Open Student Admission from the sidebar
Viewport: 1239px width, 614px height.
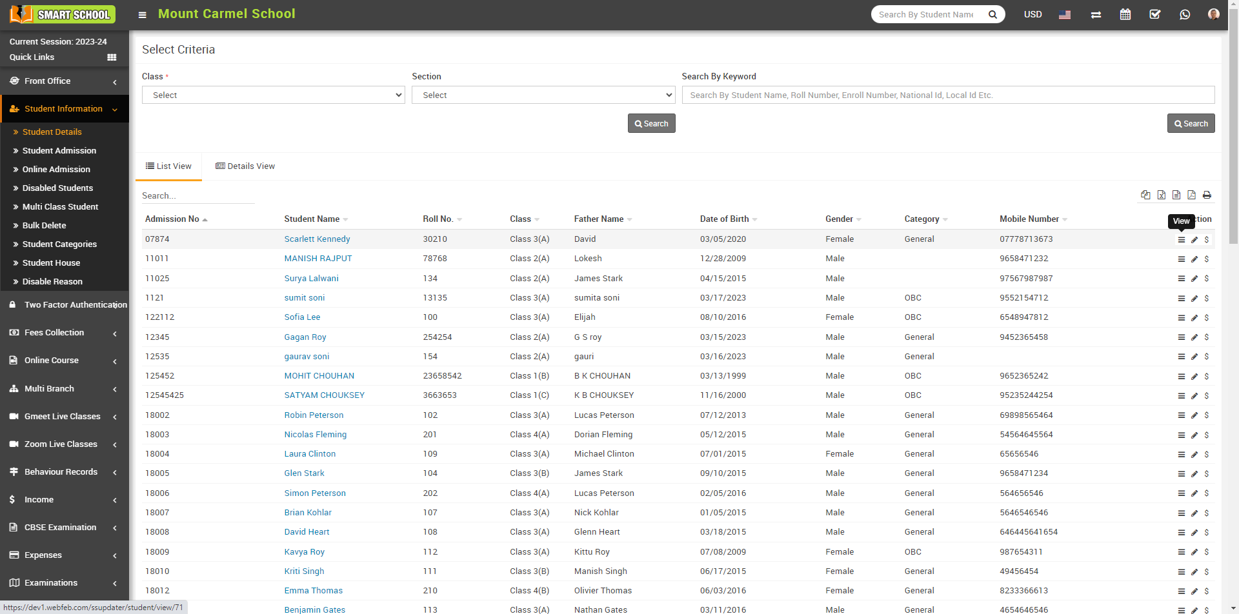(59, 150)
